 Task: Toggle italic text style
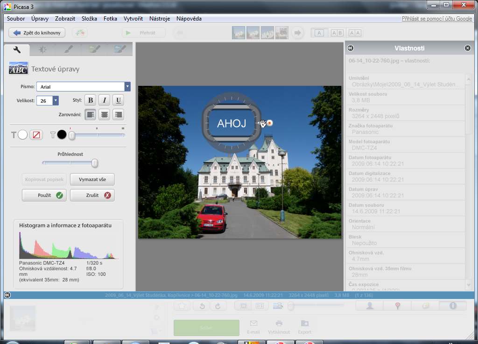[105, 100]
